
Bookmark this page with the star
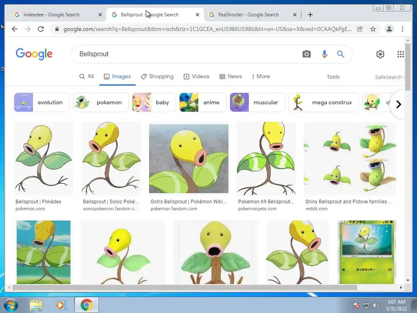pos(373,29)
